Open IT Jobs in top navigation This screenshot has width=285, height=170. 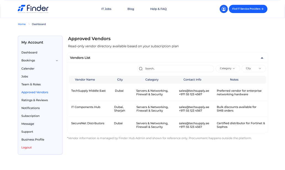pyautogui.click(x=106, y=9)
